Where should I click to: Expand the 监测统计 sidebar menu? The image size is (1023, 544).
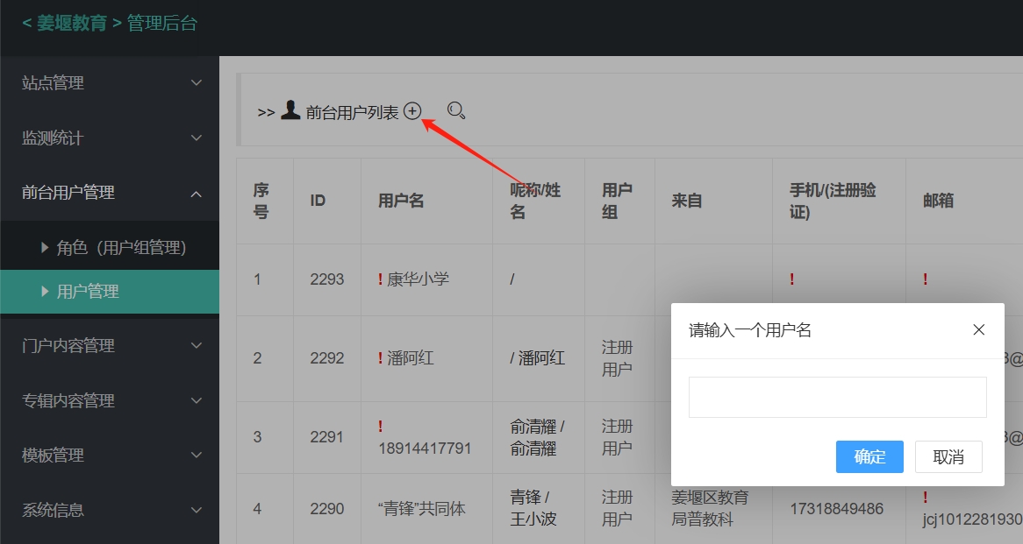point(110,138)
